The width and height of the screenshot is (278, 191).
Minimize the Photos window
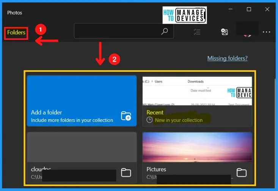pyautogui.click(x=231, y=9)
